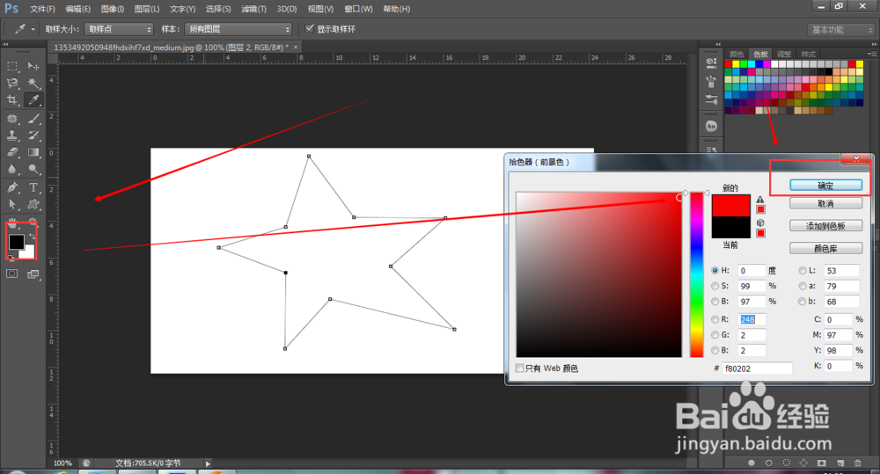Select the Gradient tool
Screen dimensions: 880x474
coord(33,152)
